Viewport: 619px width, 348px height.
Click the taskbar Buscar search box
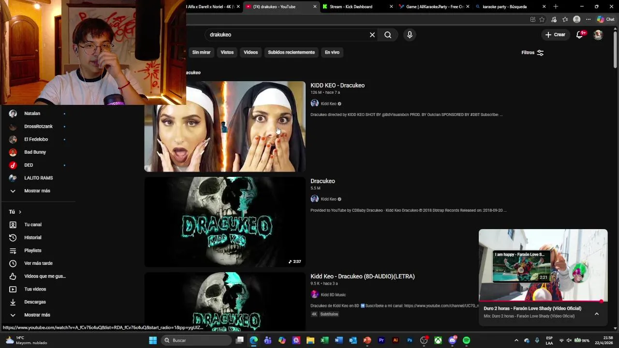click(x=196, y=340)
